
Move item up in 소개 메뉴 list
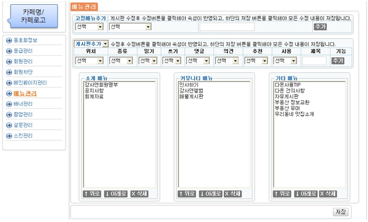pos(92,193)
